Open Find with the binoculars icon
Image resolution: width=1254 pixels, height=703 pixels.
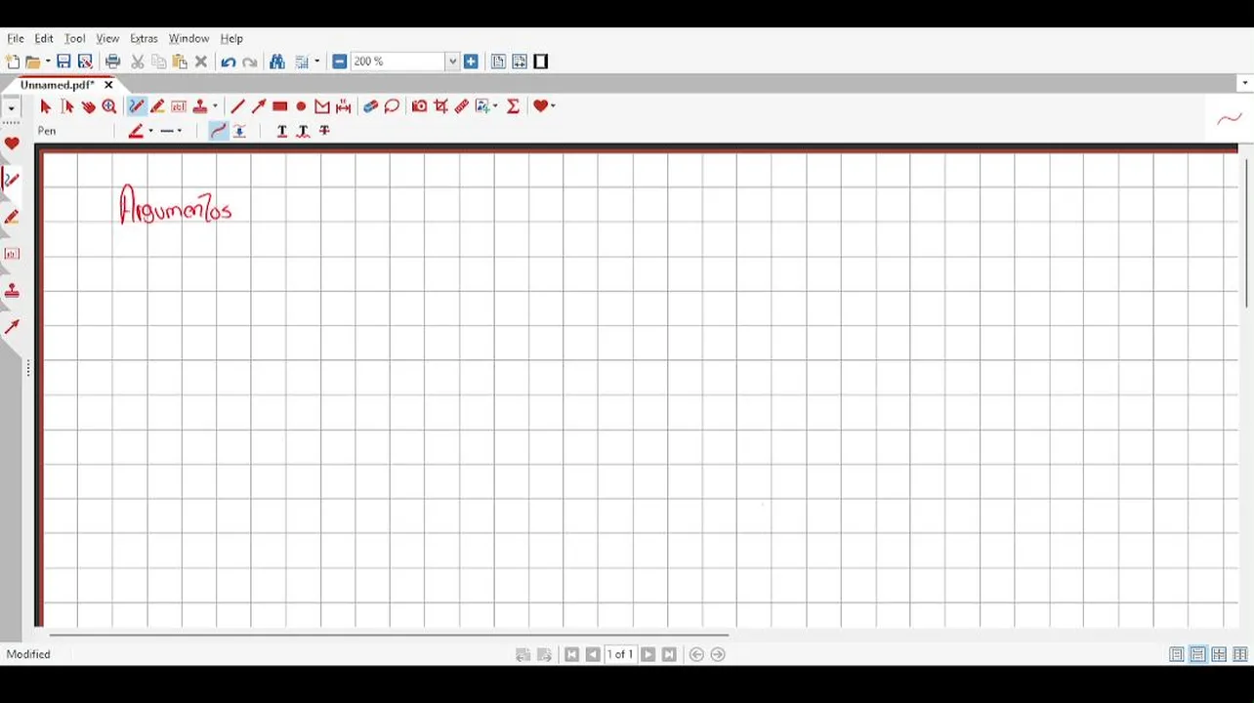point(277,62)
